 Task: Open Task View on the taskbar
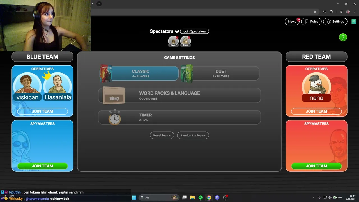(184, 198)
